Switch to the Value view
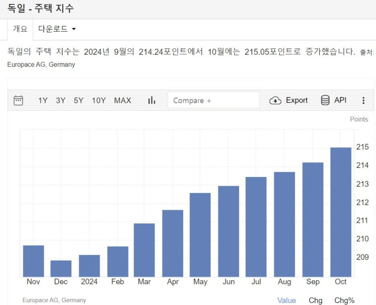 click(286, 301)
